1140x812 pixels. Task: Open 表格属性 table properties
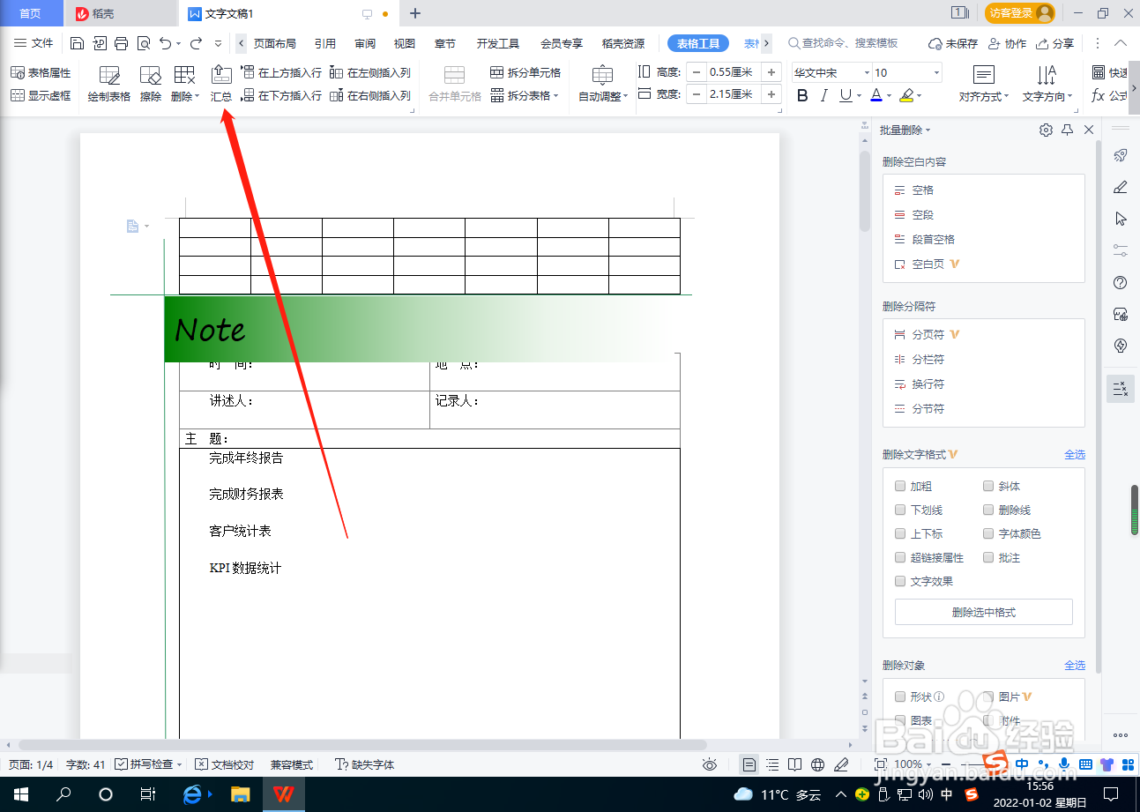(x=41, y=72)
